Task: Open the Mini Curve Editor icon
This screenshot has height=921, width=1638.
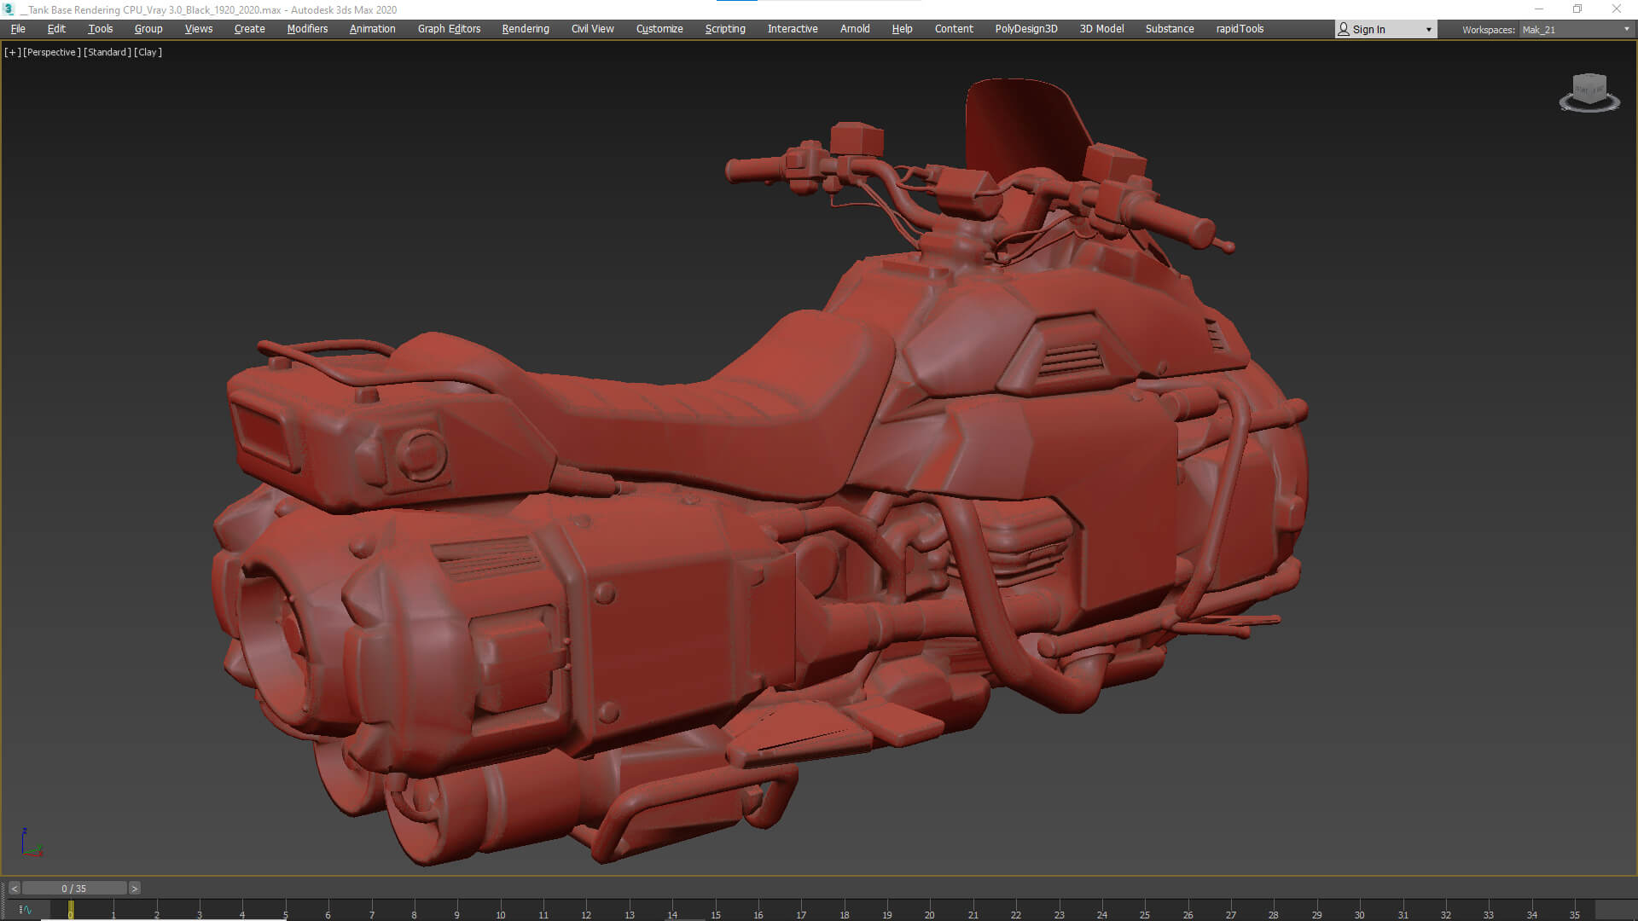Action: 25,910
